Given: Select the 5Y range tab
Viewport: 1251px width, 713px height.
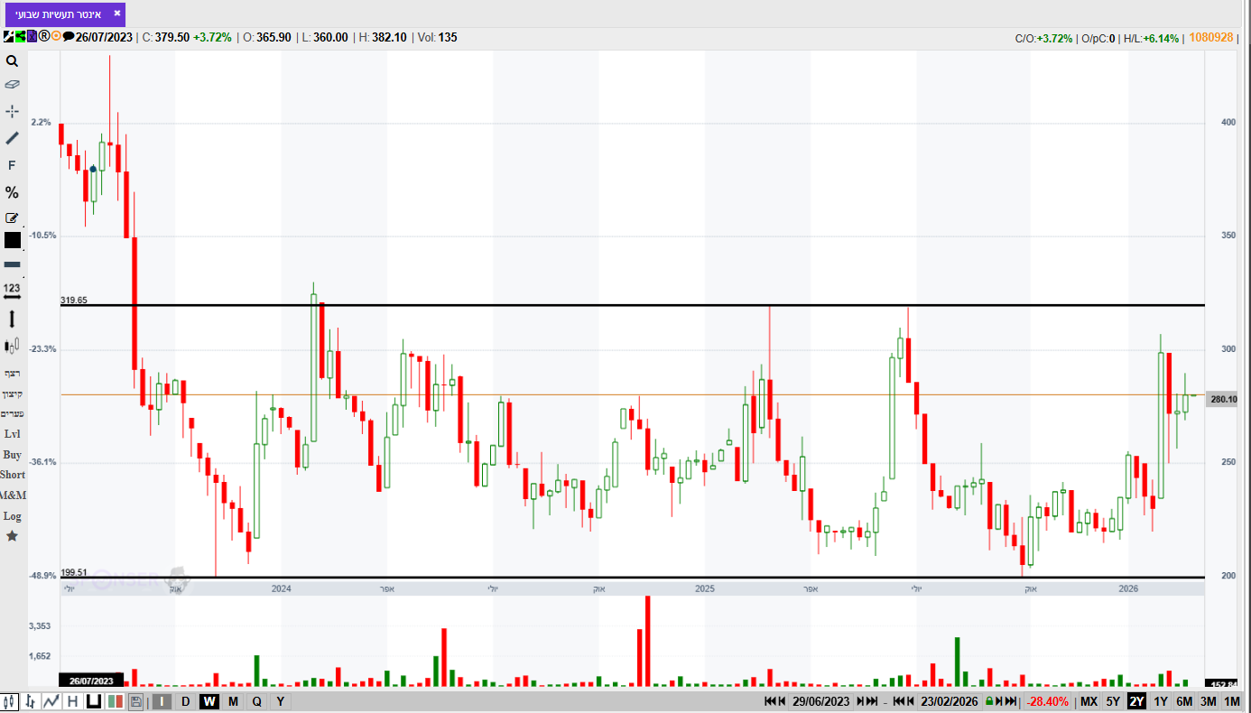Looking at the screenshot, I should click(1113, 701).
